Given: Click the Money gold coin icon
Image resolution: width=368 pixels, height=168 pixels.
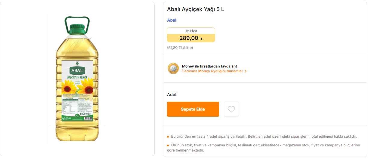Looking at the screenshot, I should (173, 68).
